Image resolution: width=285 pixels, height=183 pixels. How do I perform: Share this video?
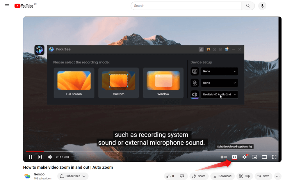point(199,176)
